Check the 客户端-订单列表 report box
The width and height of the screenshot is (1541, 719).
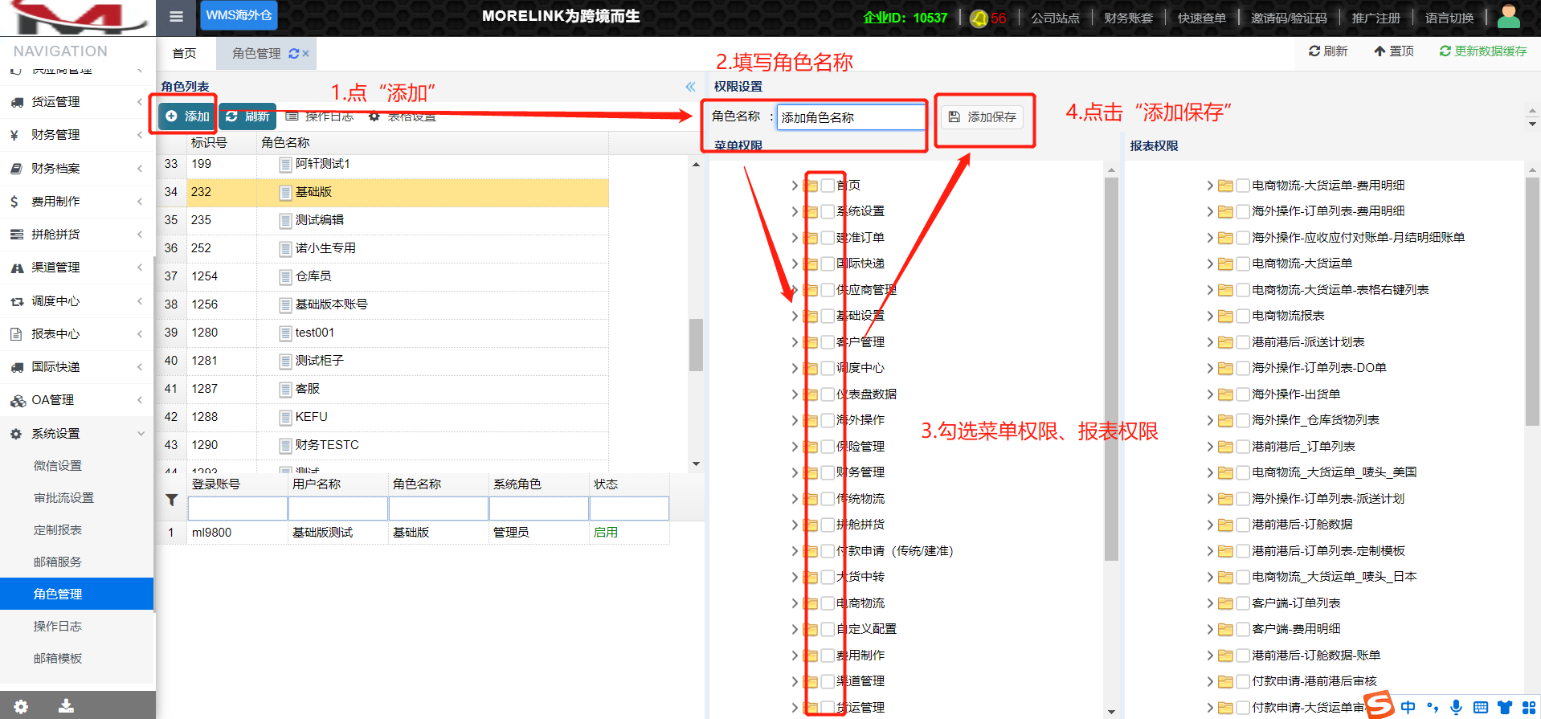(x=1243, y=603)
